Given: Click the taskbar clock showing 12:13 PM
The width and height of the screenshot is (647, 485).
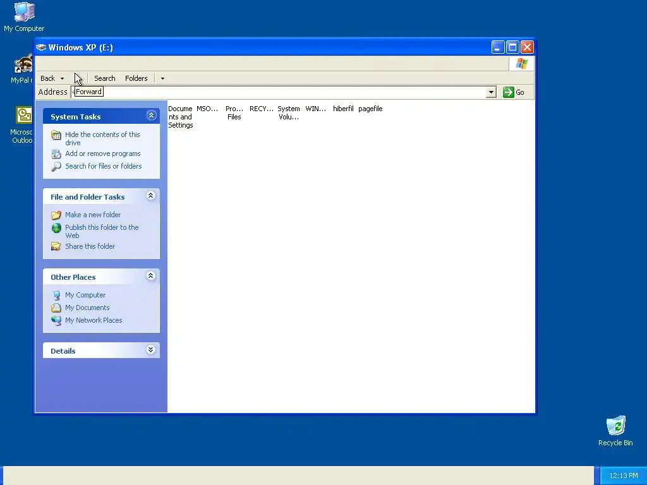Looking at the screenshot, I should click(x=624, y=476).
